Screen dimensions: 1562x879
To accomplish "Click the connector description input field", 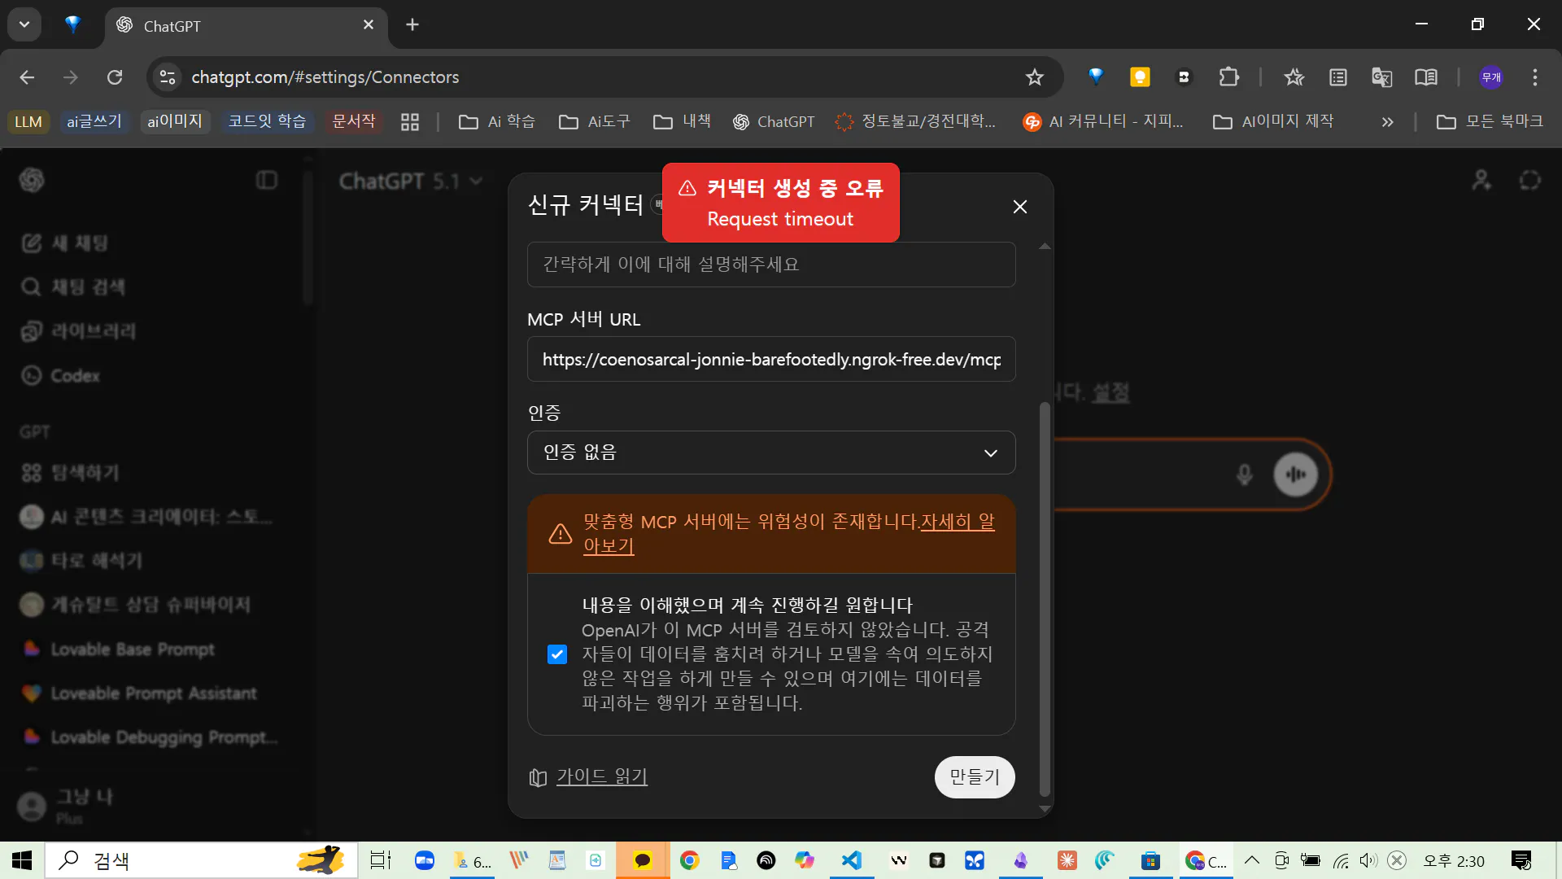I will [770, 265].
